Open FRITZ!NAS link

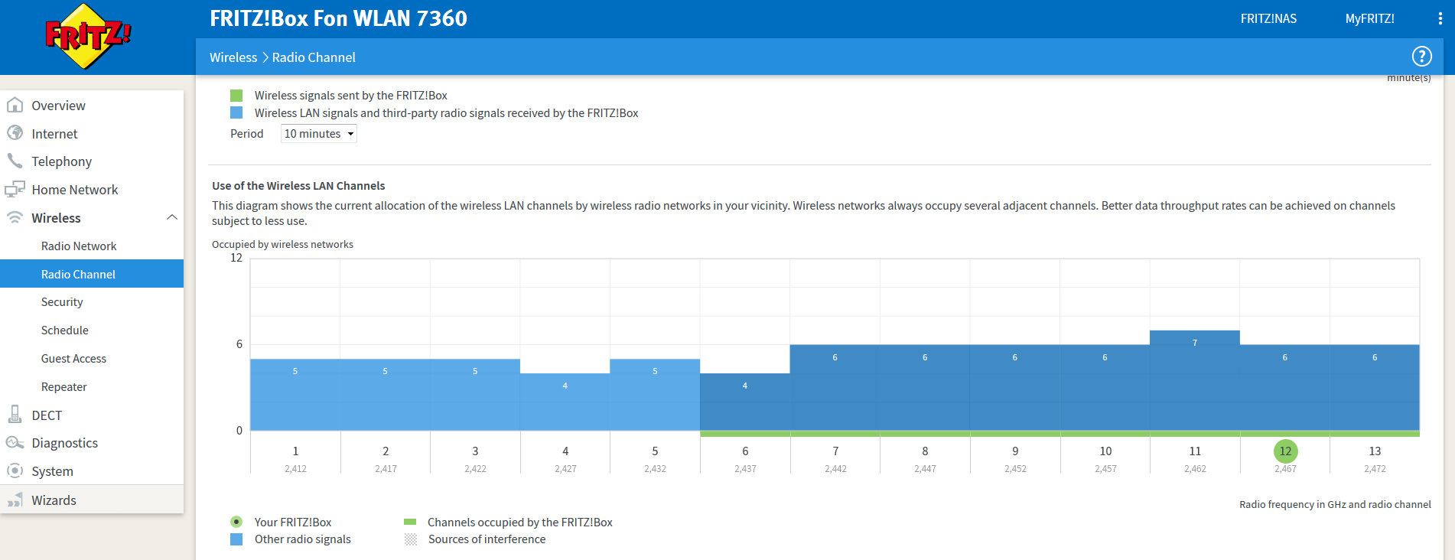click(x=1268, y=19)
